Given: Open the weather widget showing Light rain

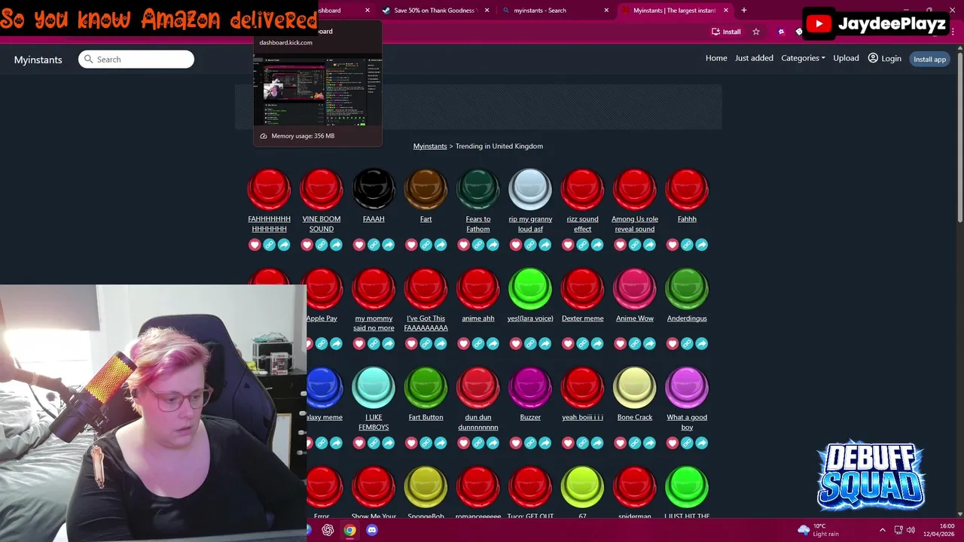Looking at the screenshot, I should tap(818, 530).
